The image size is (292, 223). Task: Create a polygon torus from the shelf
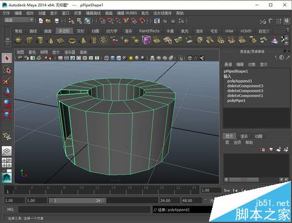72,41
